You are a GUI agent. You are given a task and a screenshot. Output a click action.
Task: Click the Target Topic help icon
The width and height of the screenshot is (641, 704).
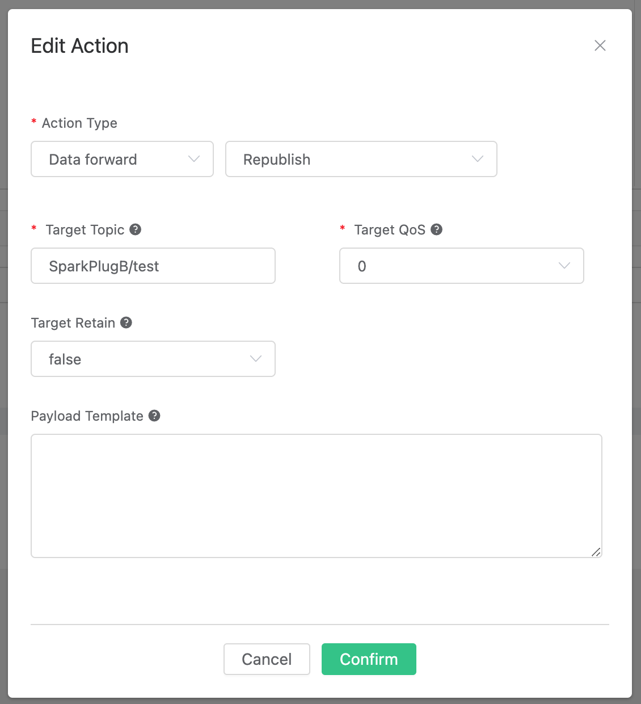[135, 229]
